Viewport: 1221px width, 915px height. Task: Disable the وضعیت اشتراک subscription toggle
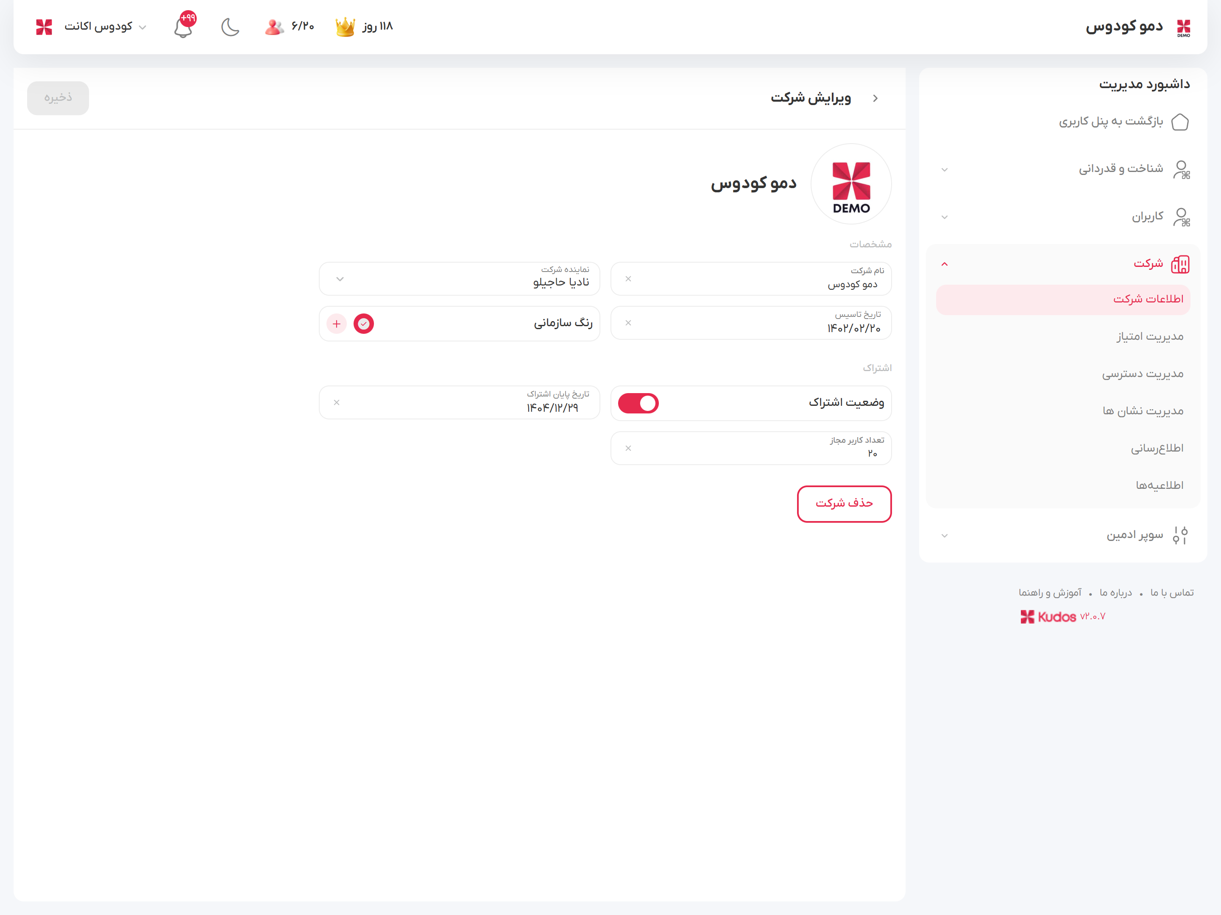point(638,403)
